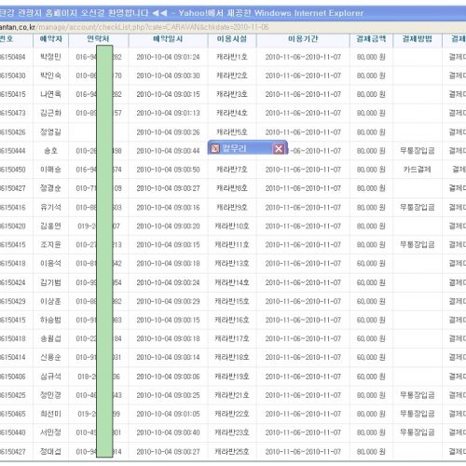Select the 캐라반8호 facility cell
Image resolution: width=466 pixels, height=466 pixels.
pos(232,188)
